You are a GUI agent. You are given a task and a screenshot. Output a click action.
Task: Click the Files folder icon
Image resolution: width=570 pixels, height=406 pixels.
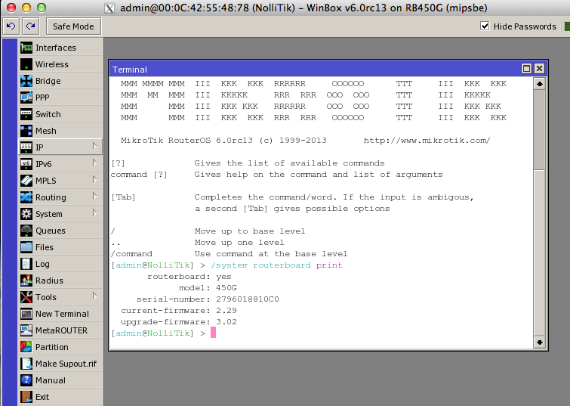click(26, 247)
